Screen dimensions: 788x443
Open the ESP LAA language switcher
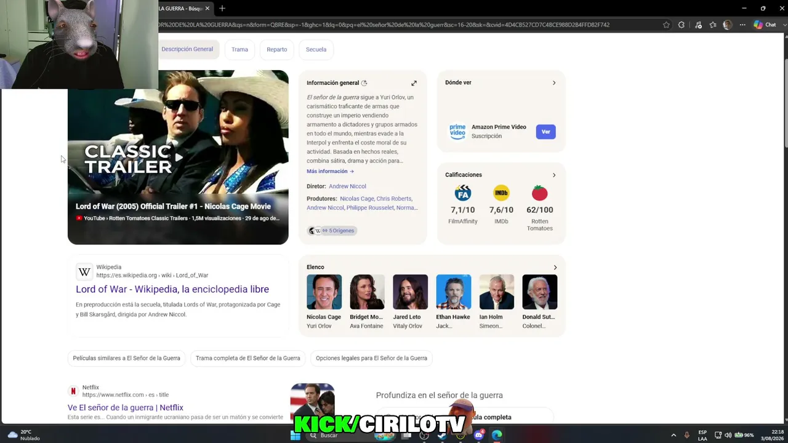(x=702, y=436)
